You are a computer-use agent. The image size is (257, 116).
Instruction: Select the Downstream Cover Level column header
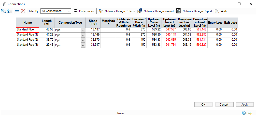(184, 23)
